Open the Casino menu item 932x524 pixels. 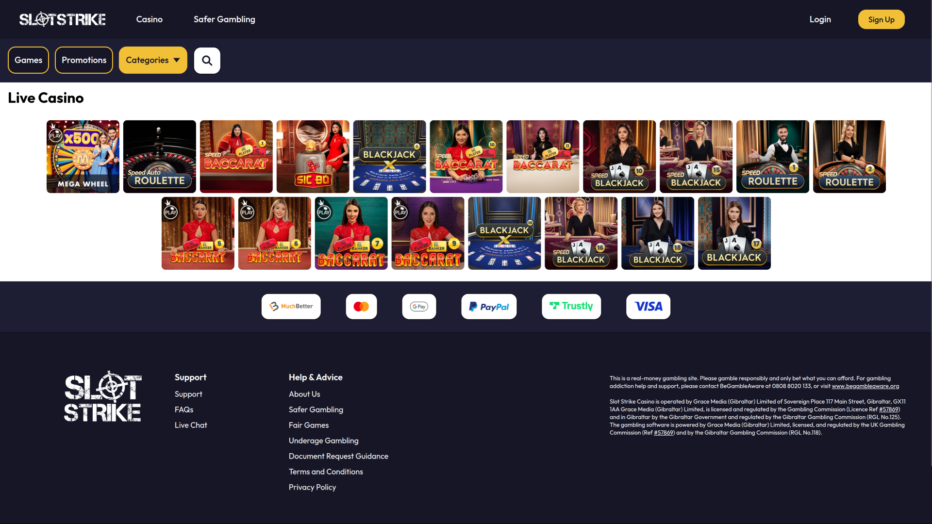click(x=149, y=19)
